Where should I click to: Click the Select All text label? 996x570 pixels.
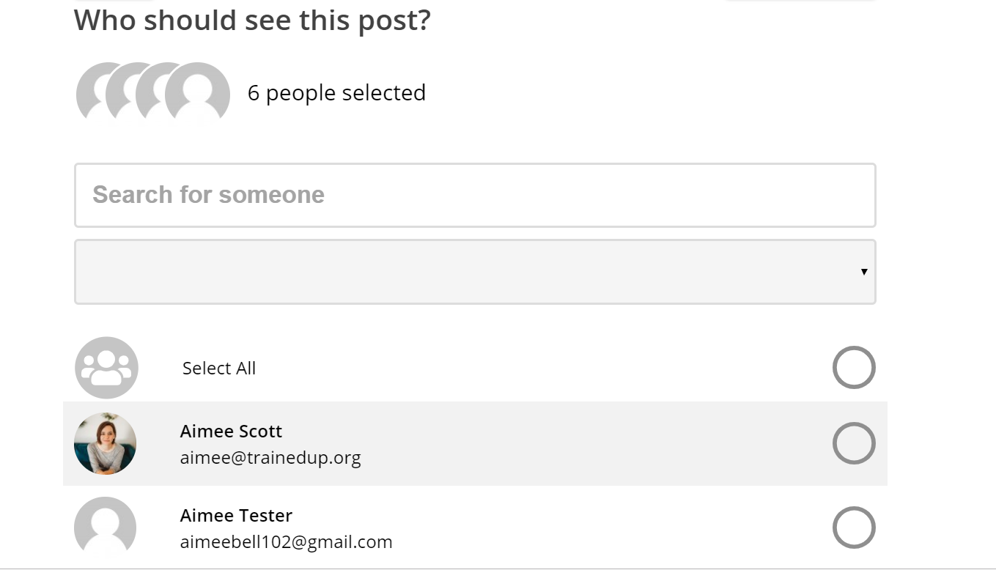[x=219, y=368]
